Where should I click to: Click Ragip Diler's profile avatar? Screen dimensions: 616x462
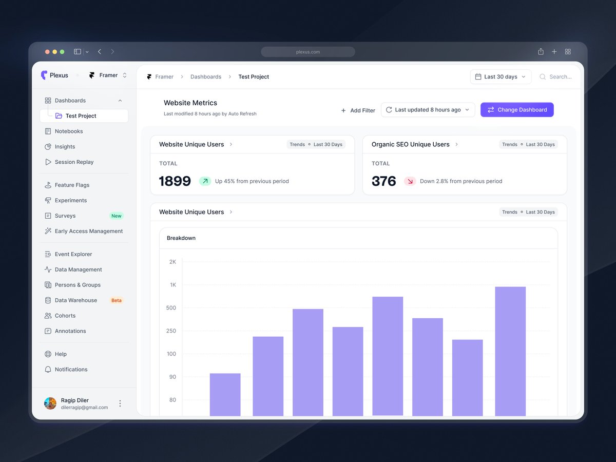coord(50,403)
